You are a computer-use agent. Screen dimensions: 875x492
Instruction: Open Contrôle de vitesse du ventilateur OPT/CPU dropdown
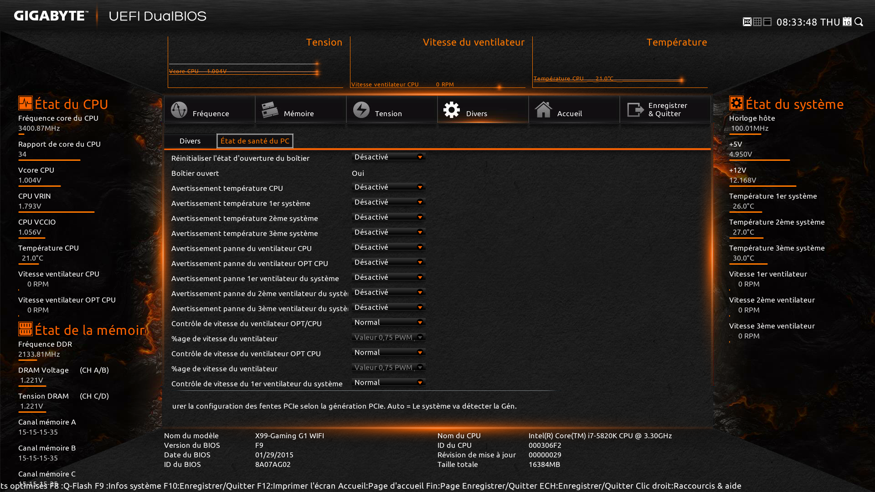click(389, 322)
